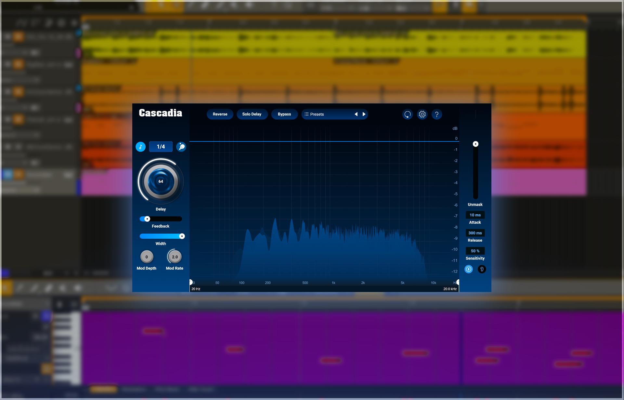Click the 300 ms Release field
This screenshot has width=624, height=400.
pyautogui.click(x=475, y=233)
